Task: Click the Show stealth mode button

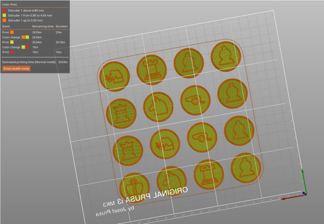Action: click(16, 69)
